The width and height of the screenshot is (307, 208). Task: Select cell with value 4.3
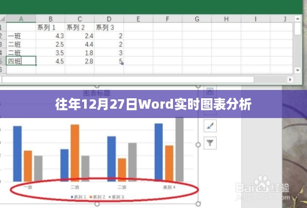(x=50, y=36)
